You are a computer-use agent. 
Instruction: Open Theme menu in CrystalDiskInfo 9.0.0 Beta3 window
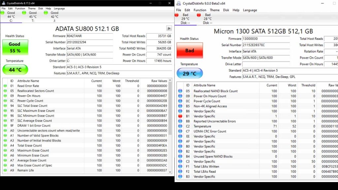[215, 10]
